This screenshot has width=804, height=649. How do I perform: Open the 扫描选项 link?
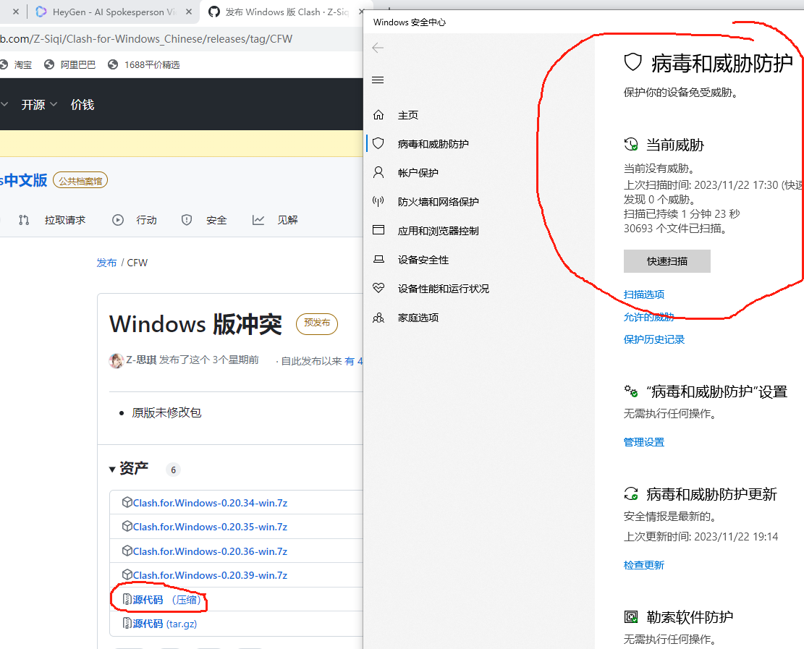pyautogui.click(x=644, y=294)
